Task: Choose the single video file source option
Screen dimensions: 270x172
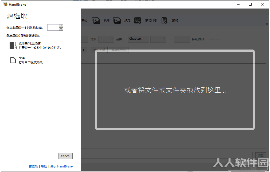Action: pos(27,60)
